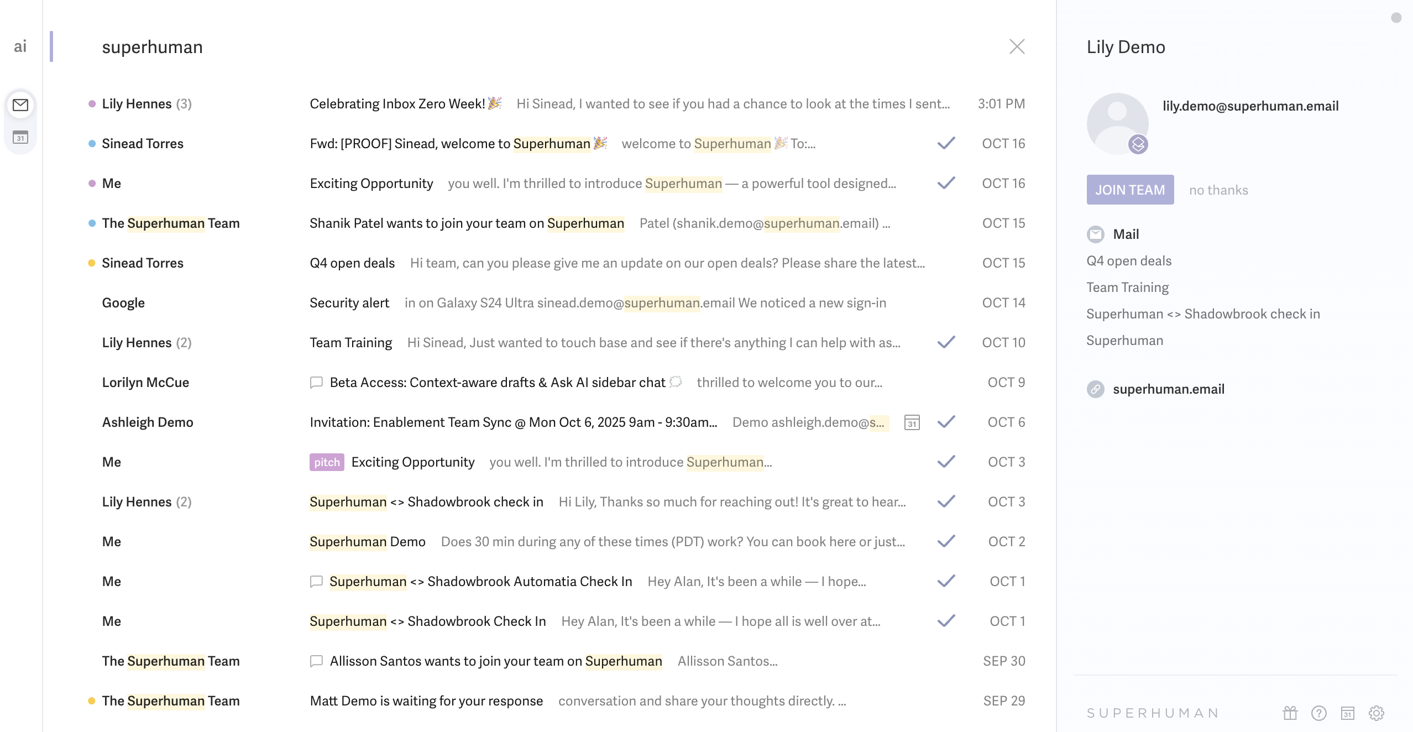Switch to Calendar in the left sidebar
This screenshot has height=732, width=1413.
(20, 138)
